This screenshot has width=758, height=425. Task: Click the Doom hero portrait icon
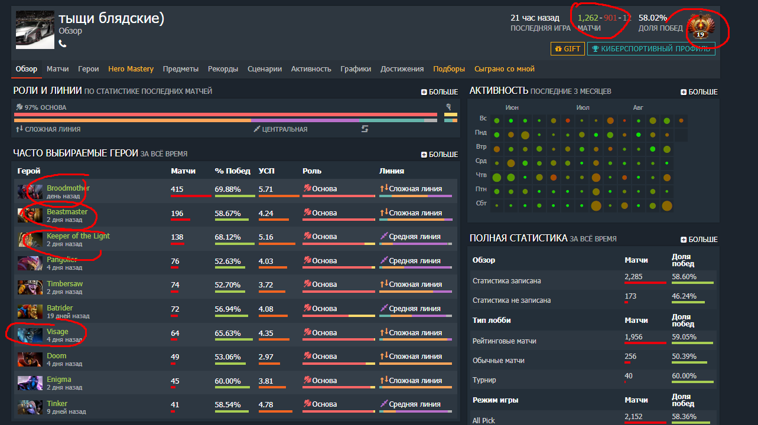[30, 359]
